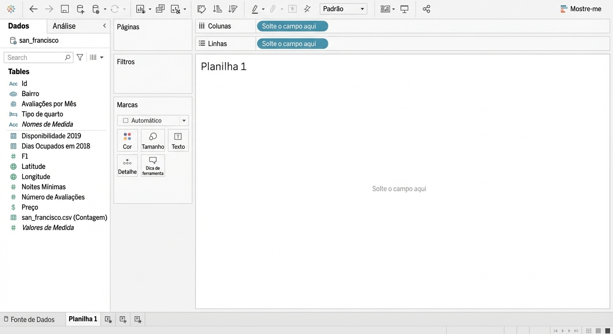Pin the axis with the fix icon
The image size is (613, 334).
point(307,9)
